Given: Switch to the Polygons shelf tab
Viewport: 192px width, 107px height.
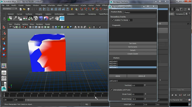Looking at the screenshot, I should pyautogui.click(x=39, y=14).
